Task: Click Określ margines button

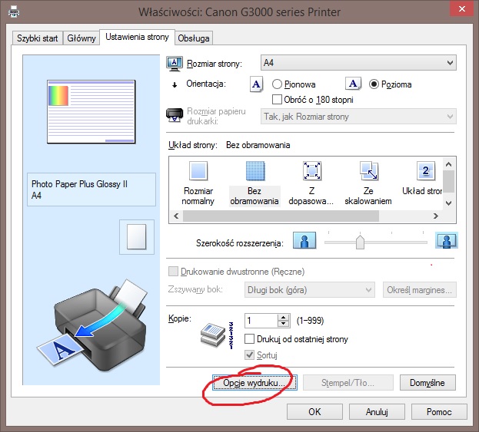Action: pos(420,289)
